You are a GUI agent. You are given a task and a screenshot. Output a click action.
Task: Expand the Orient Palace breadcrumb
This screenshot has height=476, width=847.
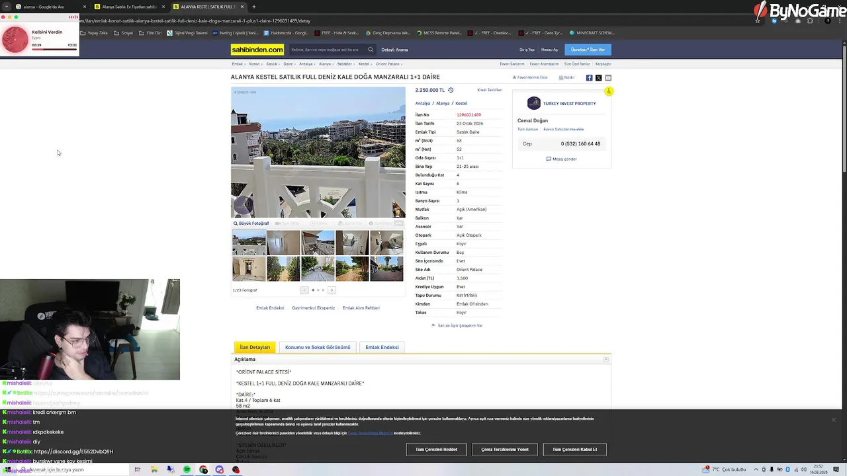389,64
